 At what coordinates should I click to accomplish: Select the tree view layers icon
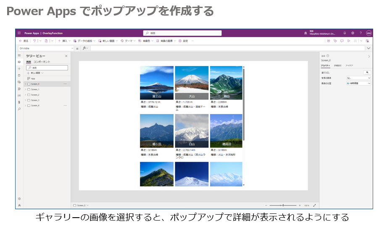(x=19, y=62)
